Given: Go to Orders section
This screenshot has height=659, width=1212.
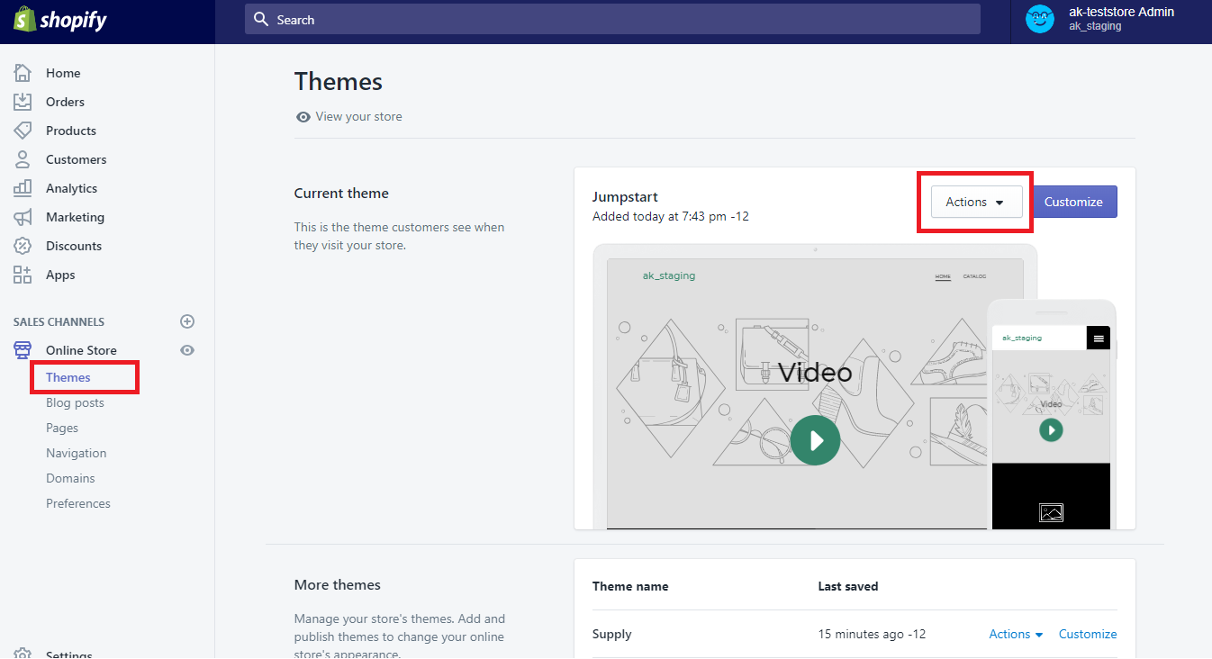Looking at the screenshot, I should click(x=65, y=102).
